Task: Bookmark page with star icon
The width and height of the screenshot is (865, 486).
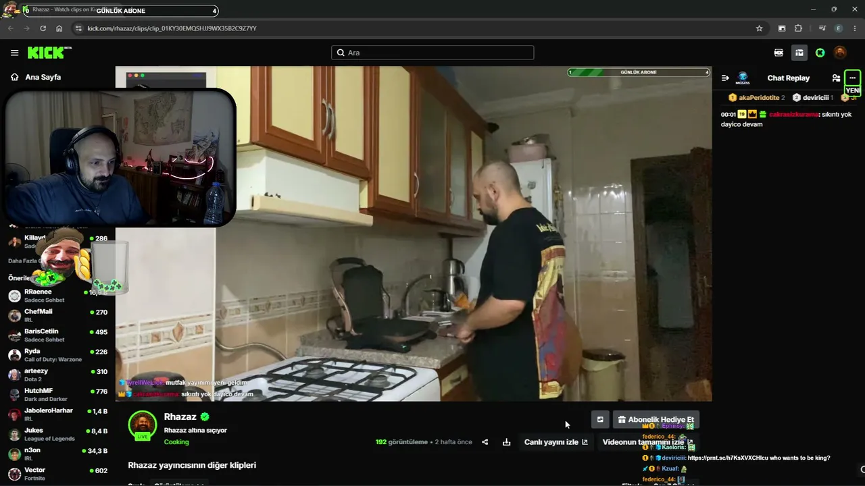Action: pyautogui.click(x=759, y=28)
